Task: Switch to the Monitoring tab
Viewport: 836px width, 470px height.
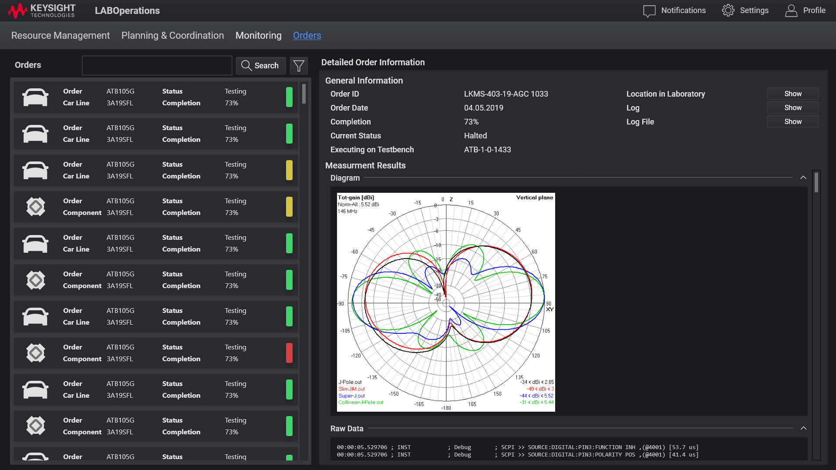Action: pos(258,35)
